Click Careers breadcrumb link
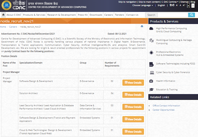198x137 pixels. click(x=13, y=27)
